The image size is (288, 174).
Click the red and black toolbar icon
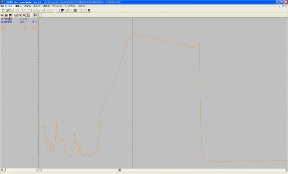point(10,15)
